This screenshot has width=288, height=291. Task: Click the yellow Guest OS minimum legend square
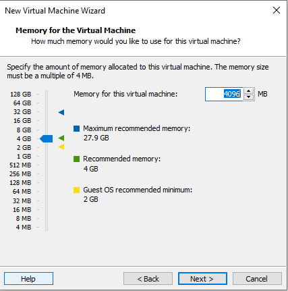coord(76,190)
